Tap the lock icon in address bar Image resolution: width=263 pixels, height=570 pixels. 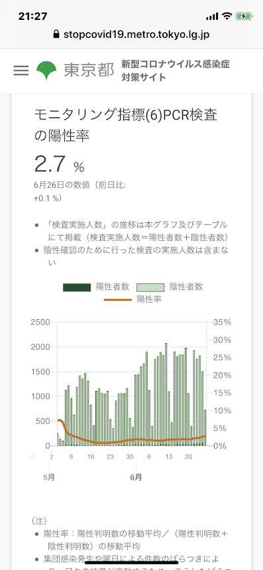click(56, 35)
